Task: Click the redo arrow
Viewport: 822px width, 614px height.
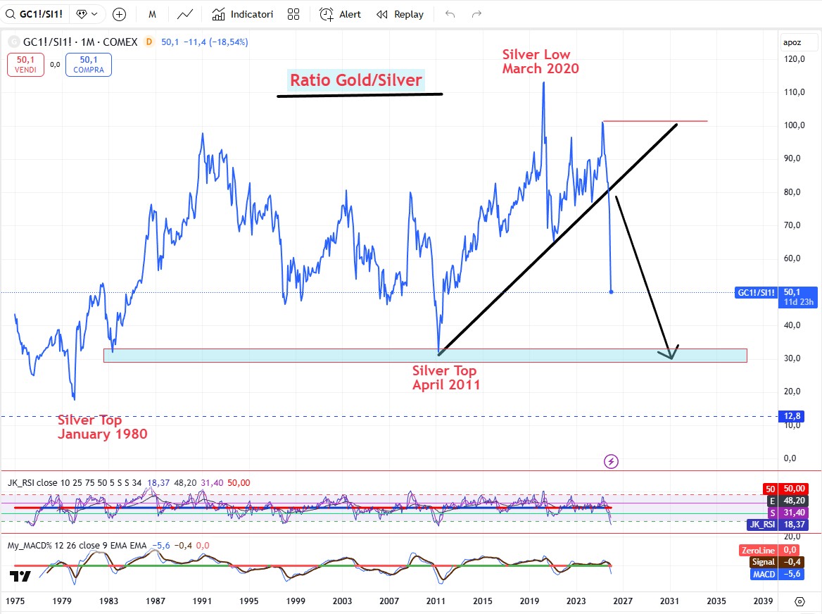Action: 476,14
